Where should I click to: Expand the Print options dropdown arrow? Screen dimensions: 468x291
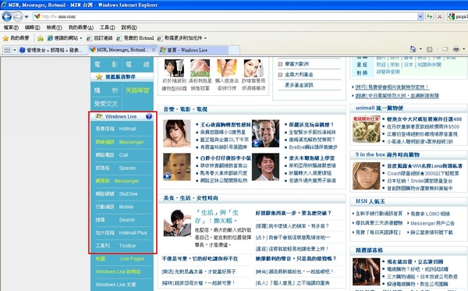pyautogui.click(x=463, y=49)
